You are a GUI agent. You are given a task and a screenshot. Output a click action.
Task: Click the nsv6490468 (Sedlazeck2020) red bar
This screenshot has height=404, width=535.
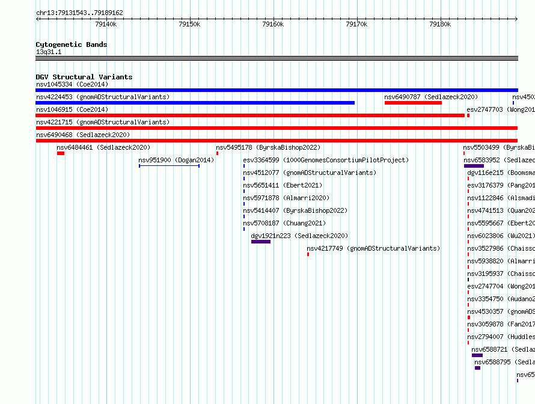(x=277, y=141)
